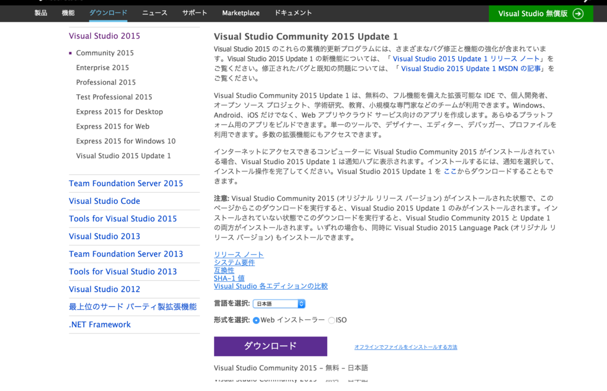
Task: Open Visual Studio 各エディションの比較 link
Action: (x=270, y=286)
